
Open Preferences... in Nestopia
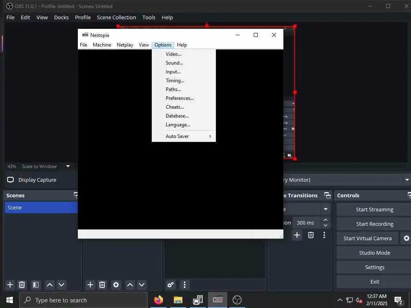click(184, 98)
